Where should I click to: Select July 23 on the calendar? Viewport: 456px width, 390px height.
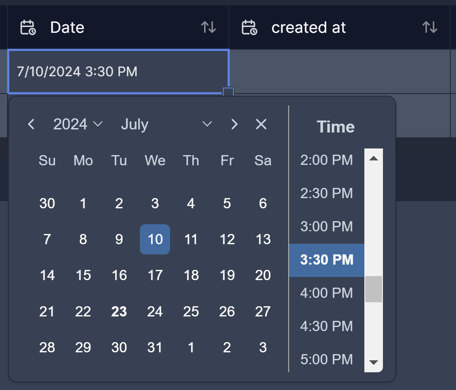(119, 312)
